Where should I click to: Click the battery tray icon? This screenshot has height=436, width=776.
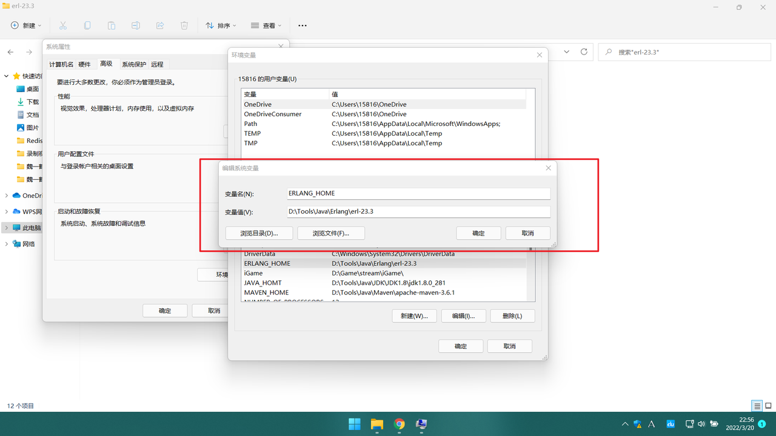point(714,424)
